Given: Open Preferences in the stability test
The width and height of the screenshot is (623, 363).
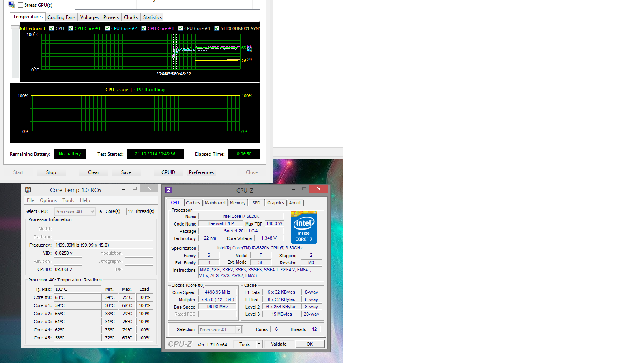Looking at the screenshot, I should 201,172.
